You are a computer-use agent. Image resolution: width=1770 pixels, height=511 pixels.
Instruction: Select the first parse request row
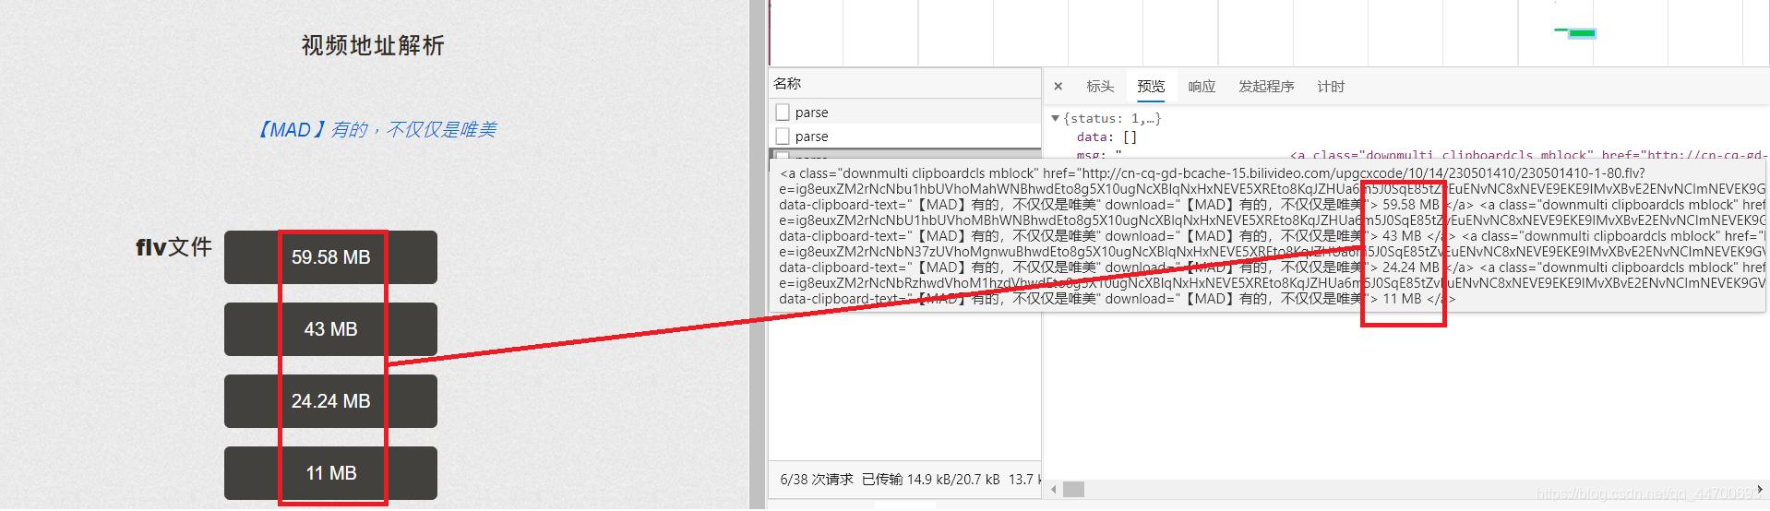(x=905, y=113)
